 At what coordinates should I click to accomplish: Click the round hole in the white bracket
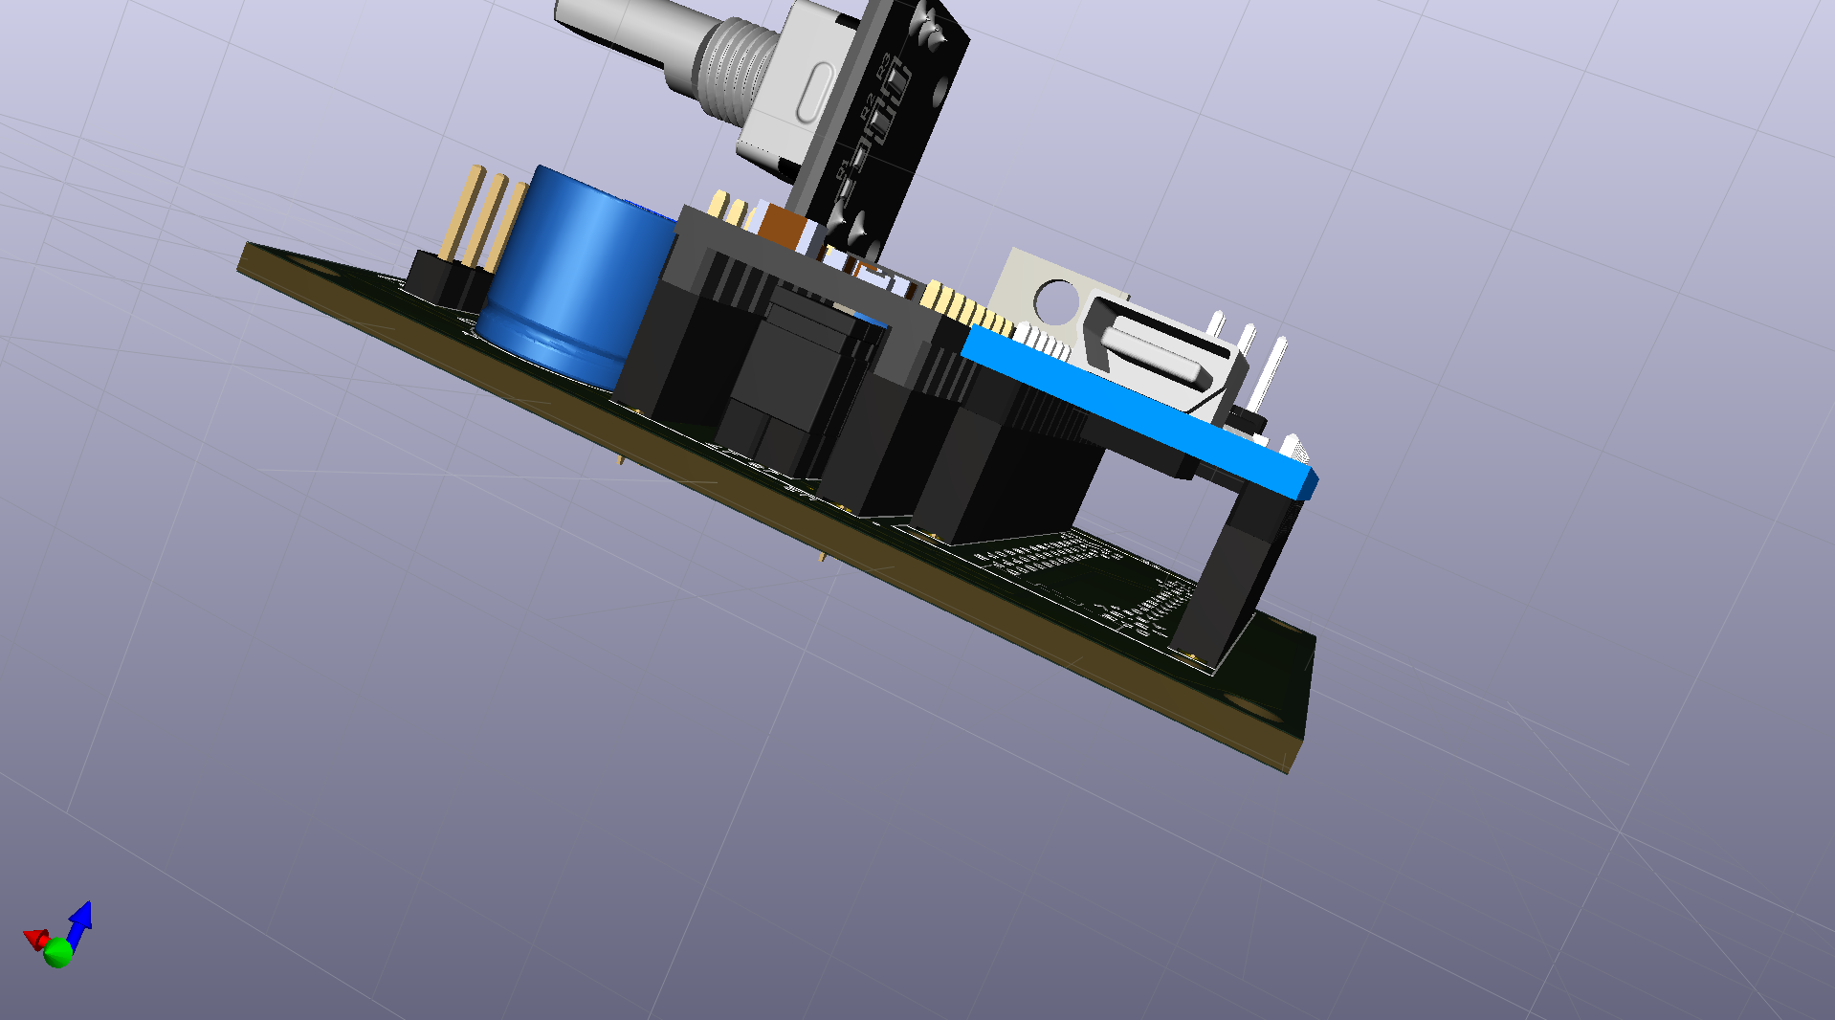[x=1055, y=299]
